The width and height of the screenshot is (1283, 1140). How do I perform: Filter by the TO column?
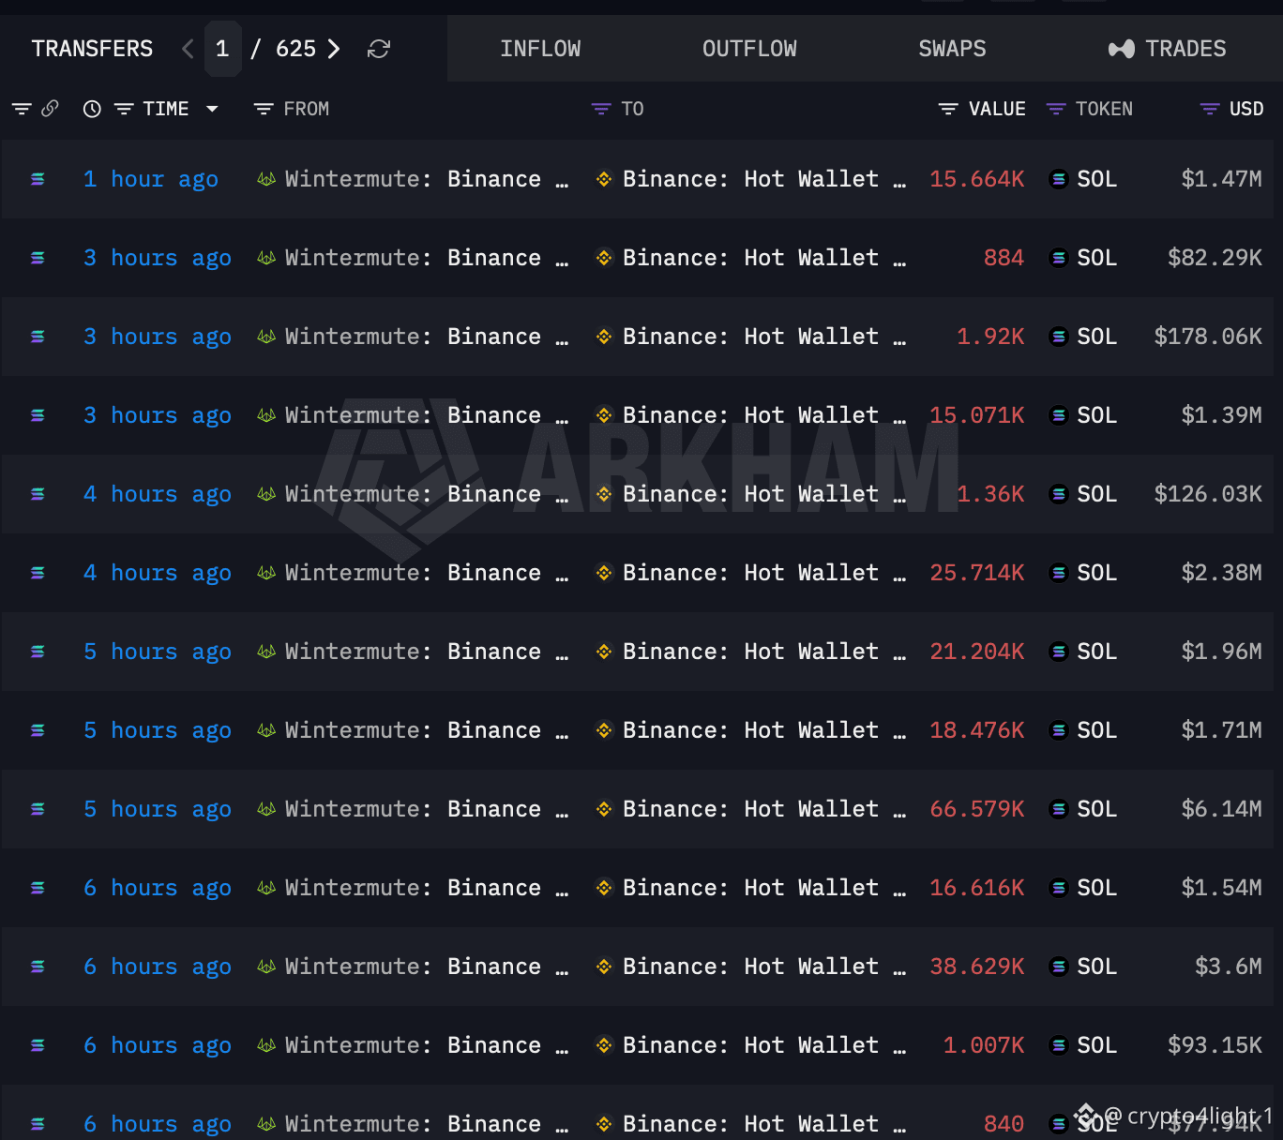[x=601, y=109]
